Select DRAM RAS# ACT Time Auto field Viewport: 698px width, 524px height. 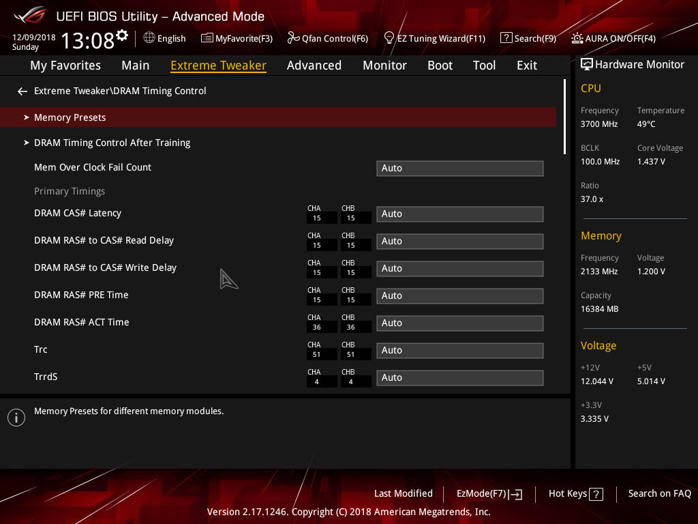460,323
